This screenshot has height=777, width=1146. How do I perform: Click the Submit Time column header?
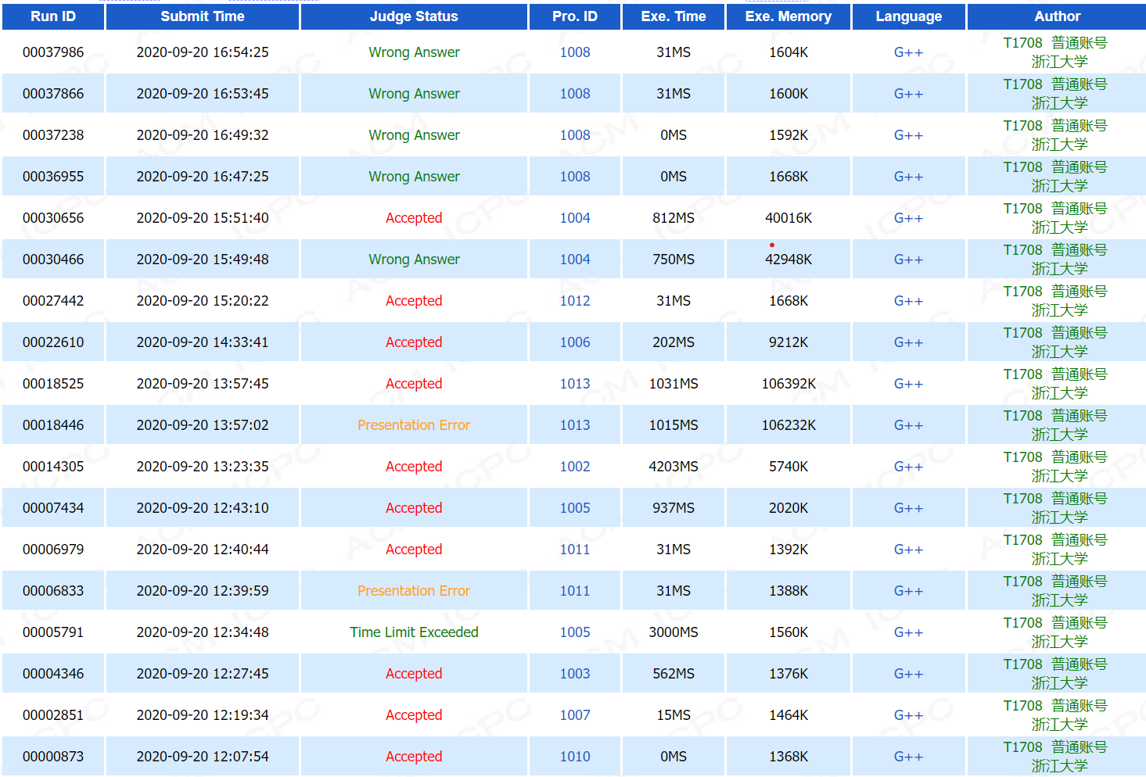(x=203, y=16)
